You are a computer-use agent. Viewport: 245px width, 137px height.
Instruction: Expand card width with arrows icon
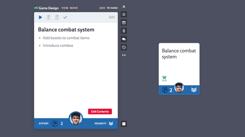point(124,55)
